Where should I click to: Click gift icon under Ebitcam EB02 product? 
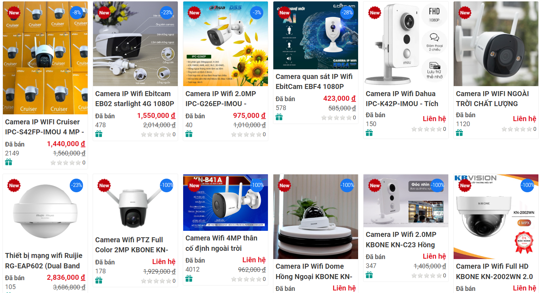click(x=99, y=134)
